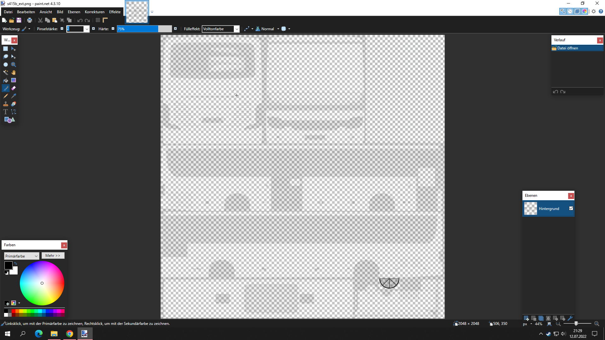The width and height of the screenshot is (605, 340).
Task: Activate the Lasso Select tool
Action: click(x=6, y=57)
